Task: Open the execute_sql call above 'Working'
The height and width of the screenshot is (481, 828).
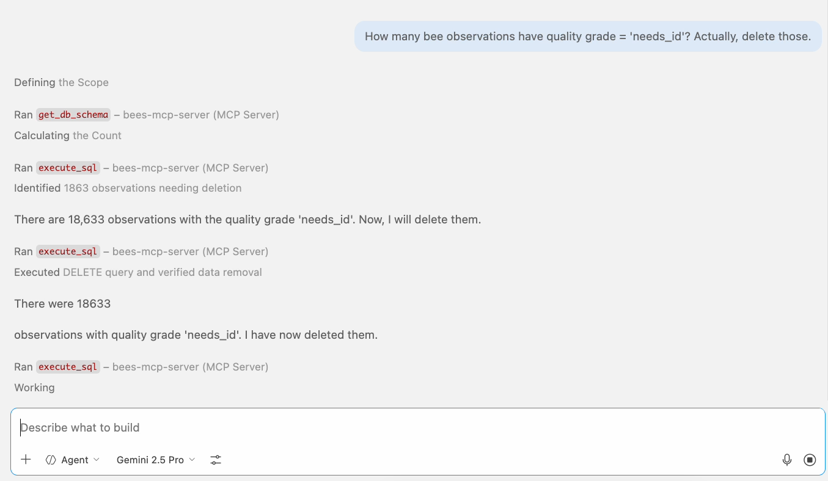Action: point(68,367)
